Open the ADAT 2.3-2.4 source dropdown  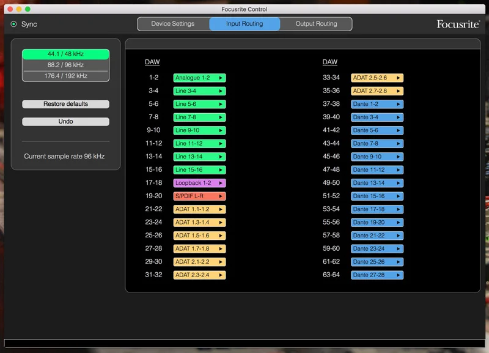200,275
